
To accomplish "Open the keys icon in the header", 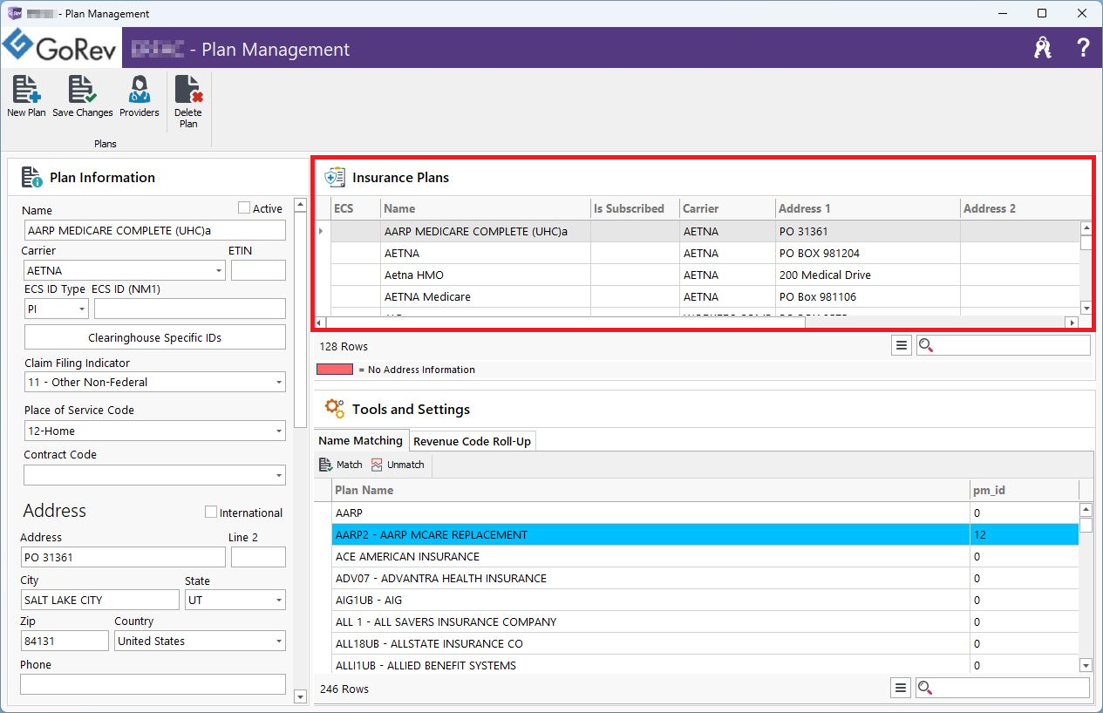I will tap(1043, 48).
